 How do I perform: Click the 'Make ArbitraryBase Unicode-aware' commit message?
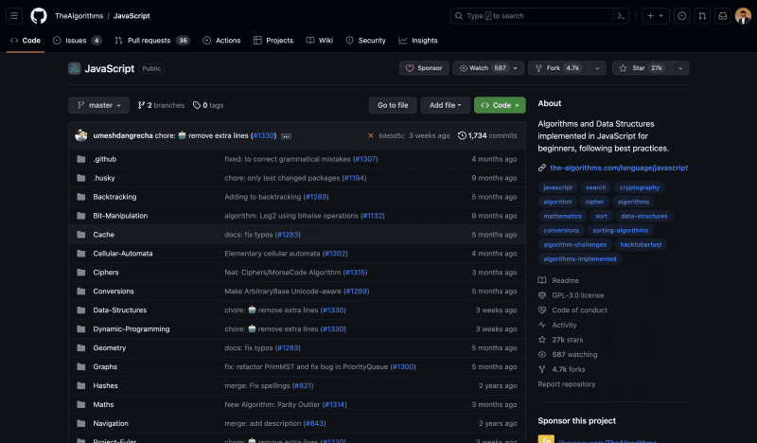(x=283, y=292)
